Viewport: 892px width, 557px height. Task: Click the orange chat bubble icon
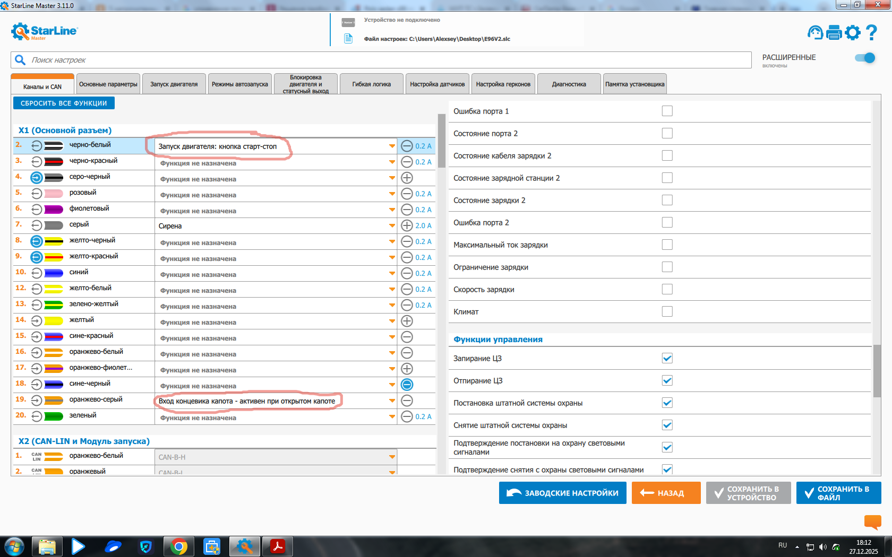pyautogui.click(x=872, y=522)
